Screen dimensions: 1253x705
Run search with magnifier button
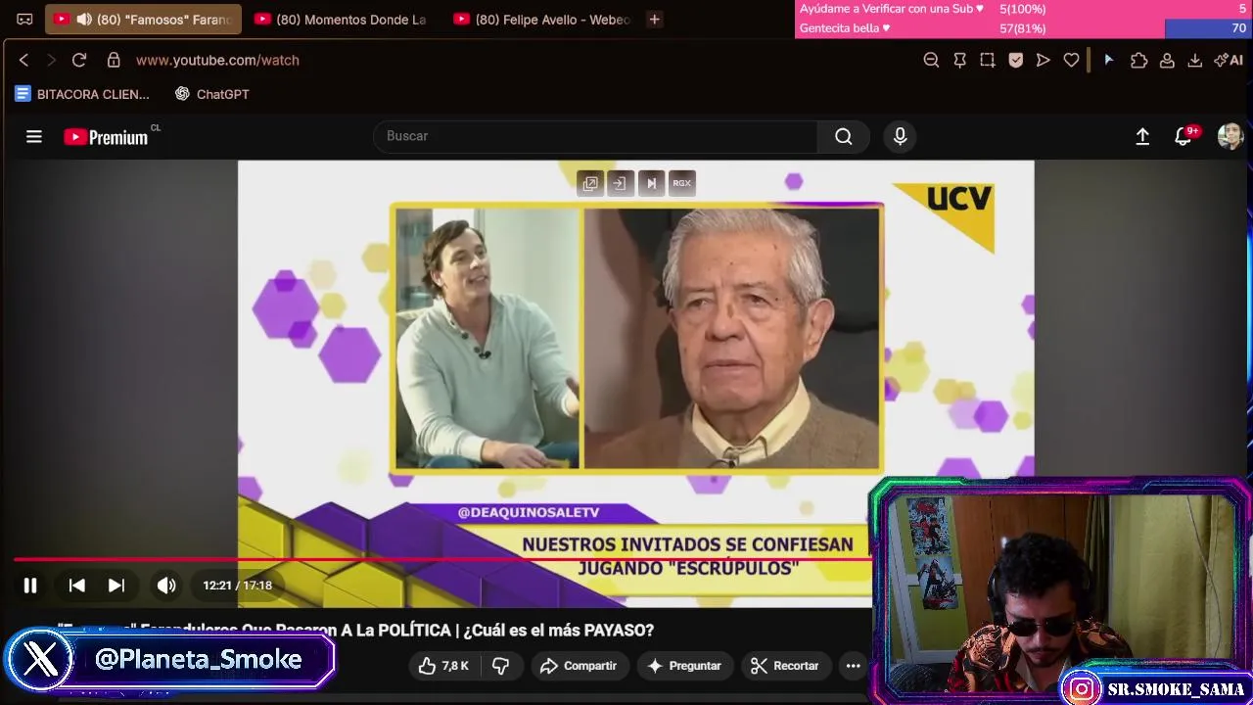click(x=843, y=136)
